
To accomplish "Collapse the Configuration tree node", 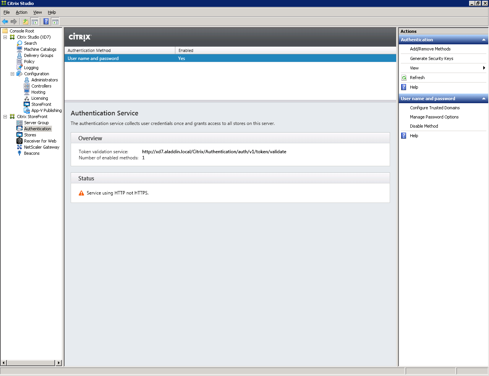I will pos(12,74).
